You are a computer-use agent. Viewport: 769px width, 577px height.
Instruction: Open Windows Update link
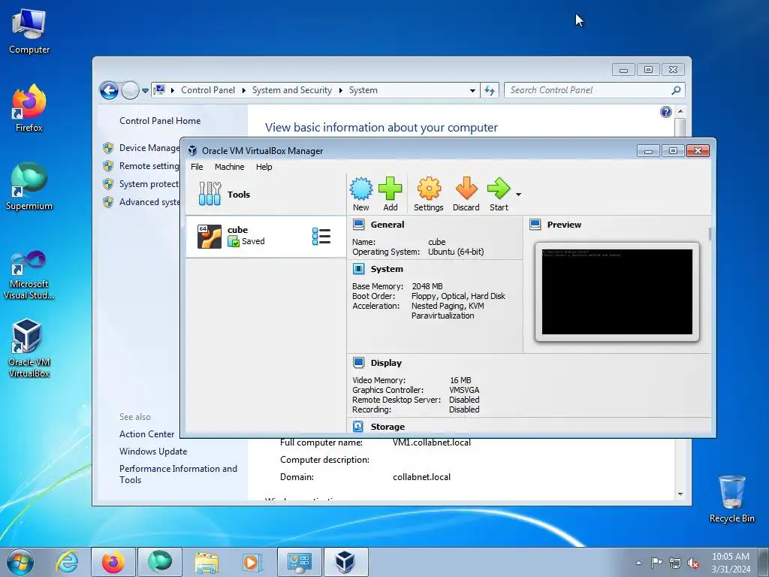click(153, 452)
